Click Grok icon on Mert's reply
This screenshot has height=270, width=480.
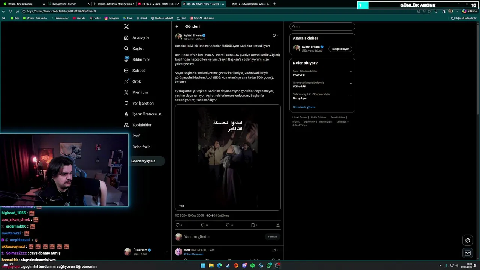coord(274,250)
